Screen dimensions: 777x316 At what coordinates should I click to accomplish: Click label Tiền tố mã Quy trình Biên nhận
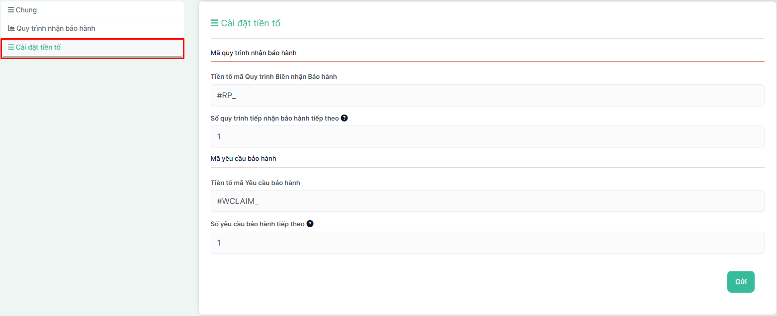click(273, 76)
